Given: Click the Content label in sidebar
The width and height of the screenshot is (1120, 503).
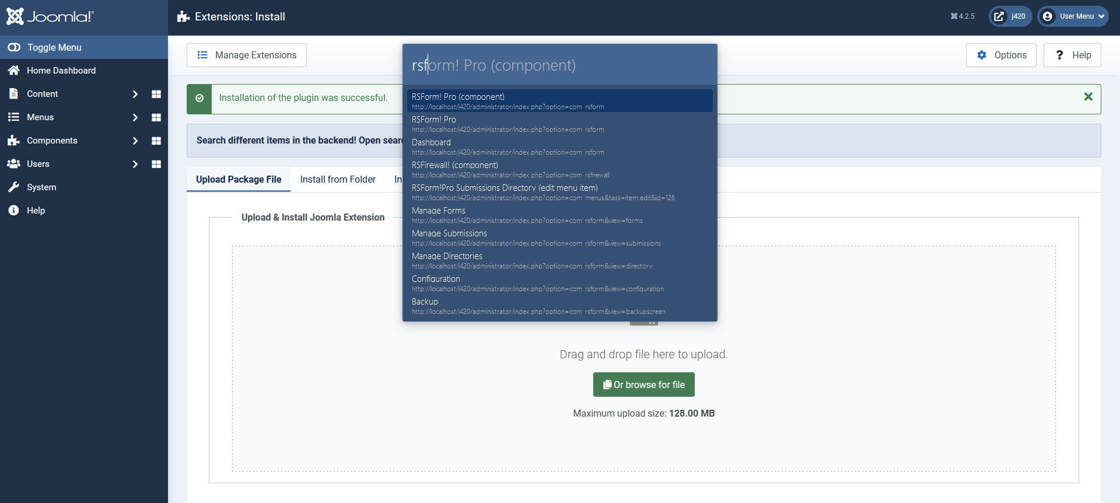Looking at the screenshot, I should 42,94.
